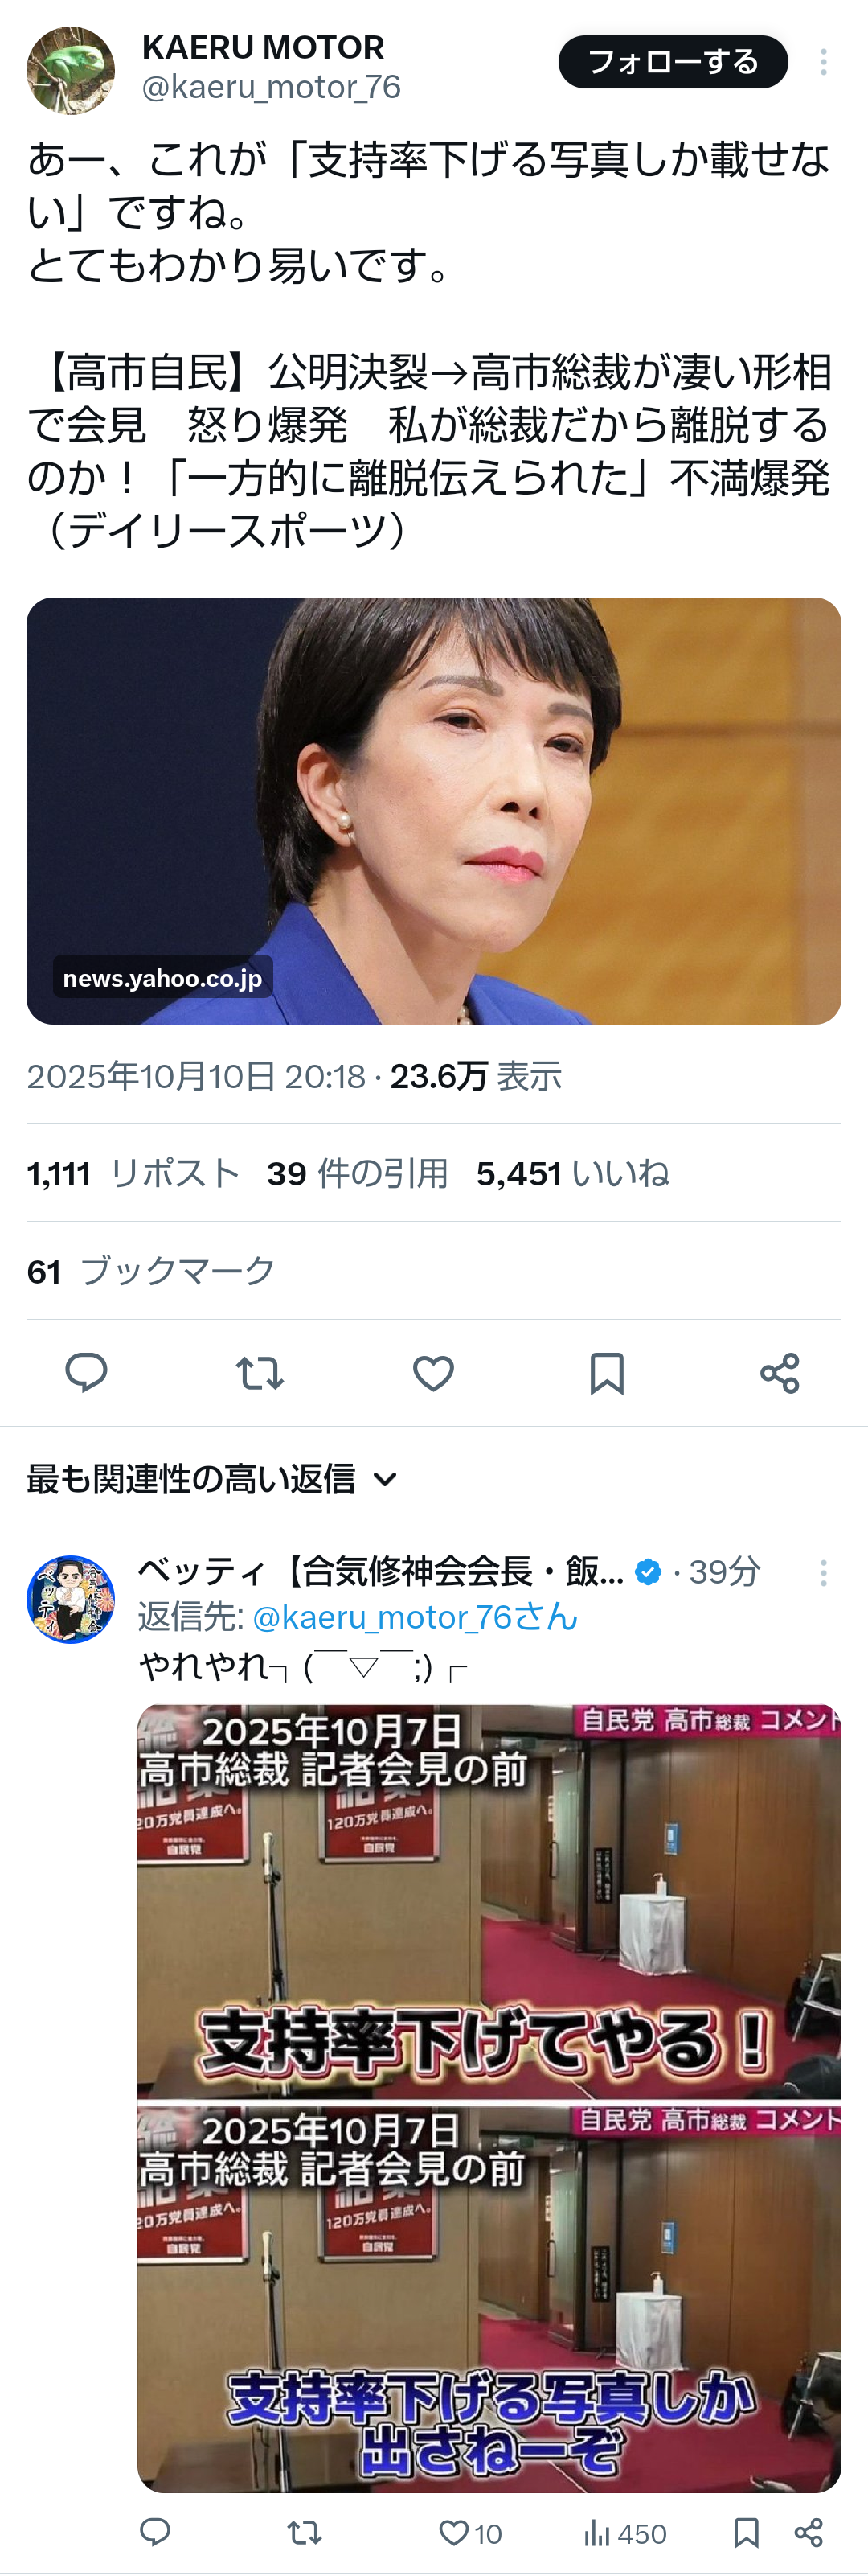
Task: Open more options on ベッティ's reply
Action: tap(823, 1573)
